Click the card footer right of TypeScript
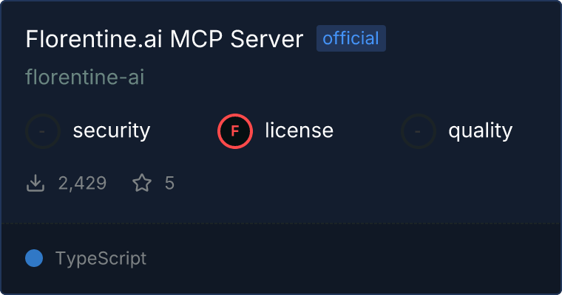 click(351, 259)
